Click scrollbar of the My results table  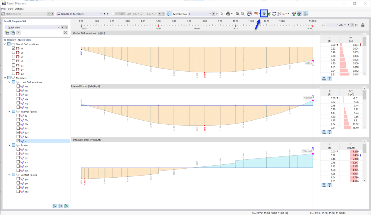(364, 95)
